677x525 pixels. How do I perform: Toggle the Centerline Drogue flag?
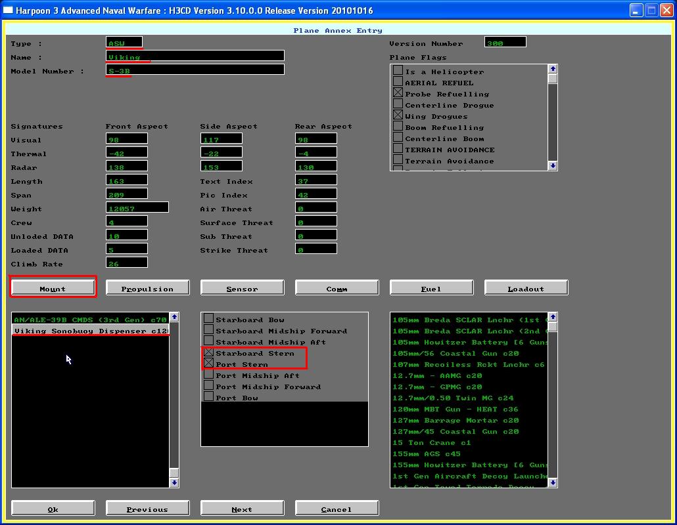coord(398,104)
